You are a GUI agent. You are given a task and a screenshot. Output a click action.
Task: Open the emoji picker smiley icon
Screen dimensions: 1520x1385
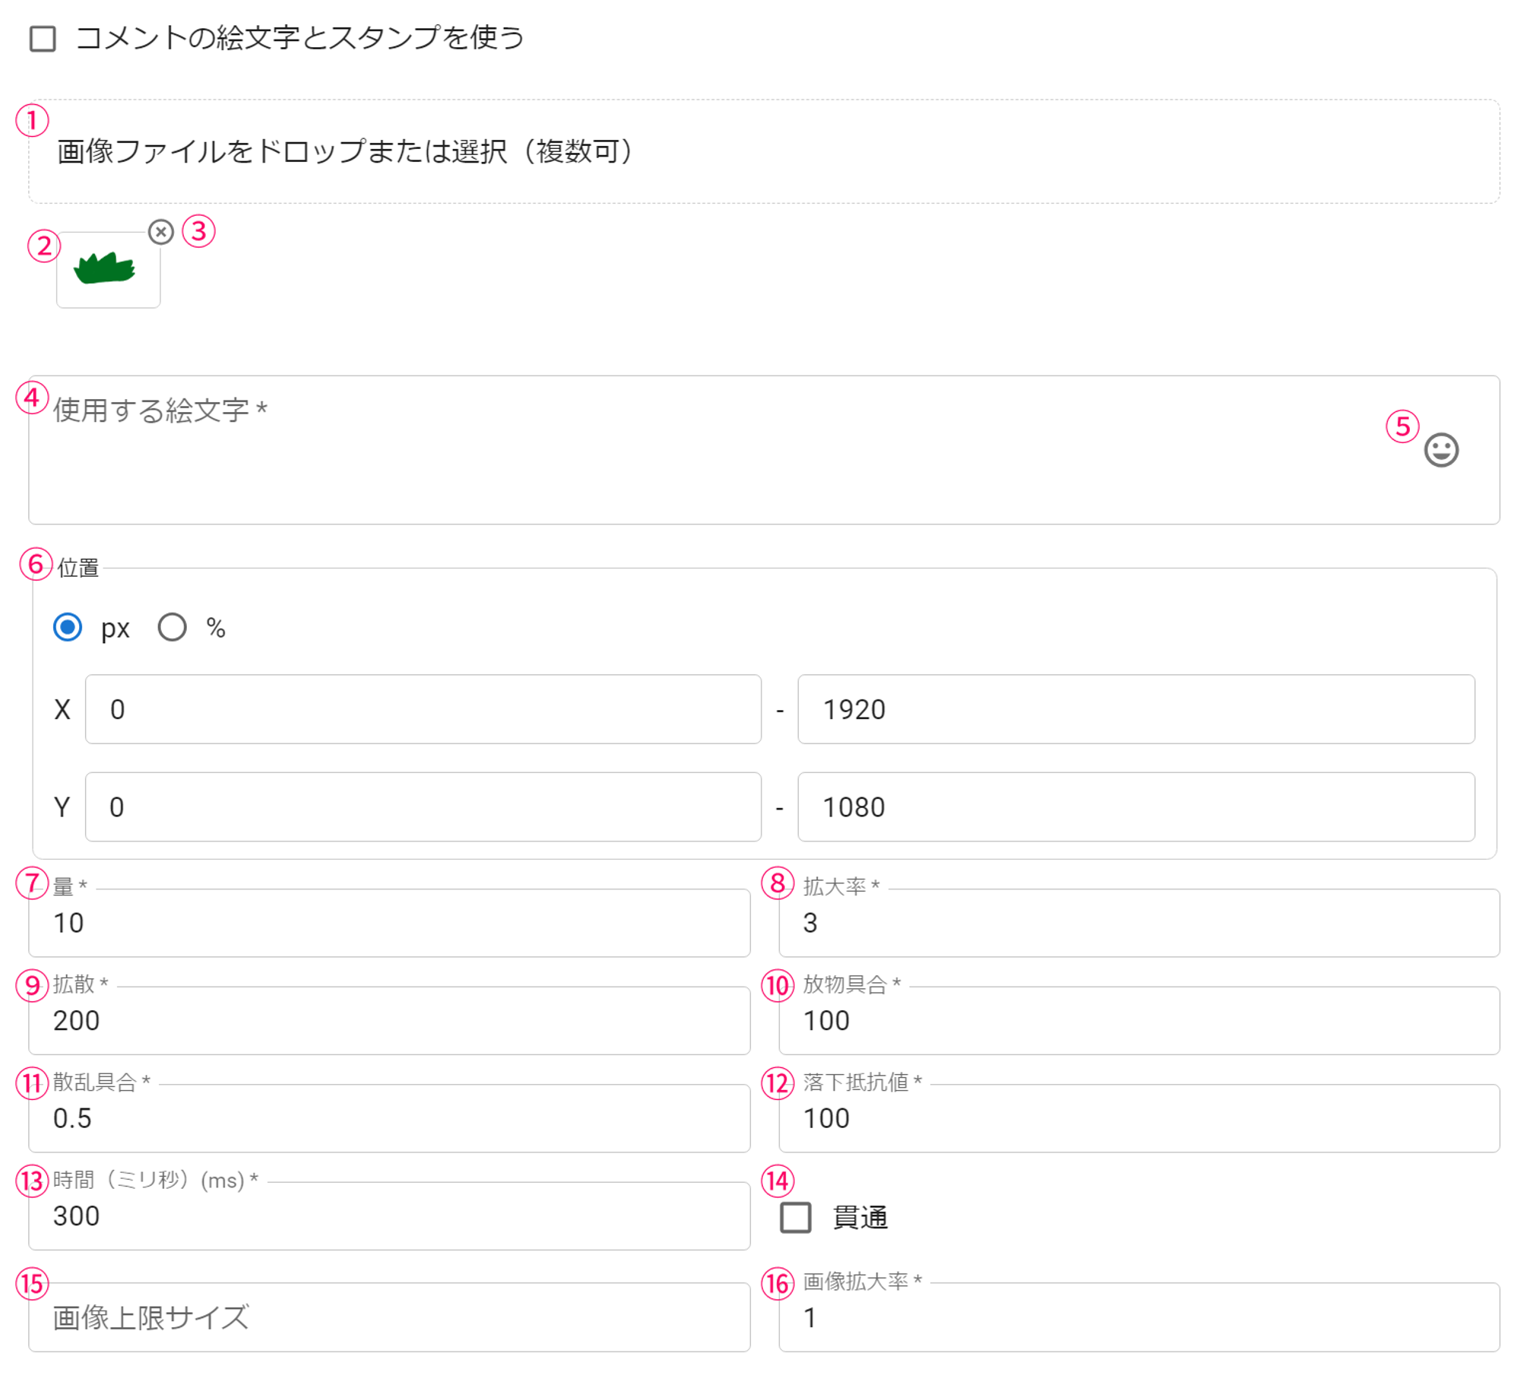pos(1440,449)
